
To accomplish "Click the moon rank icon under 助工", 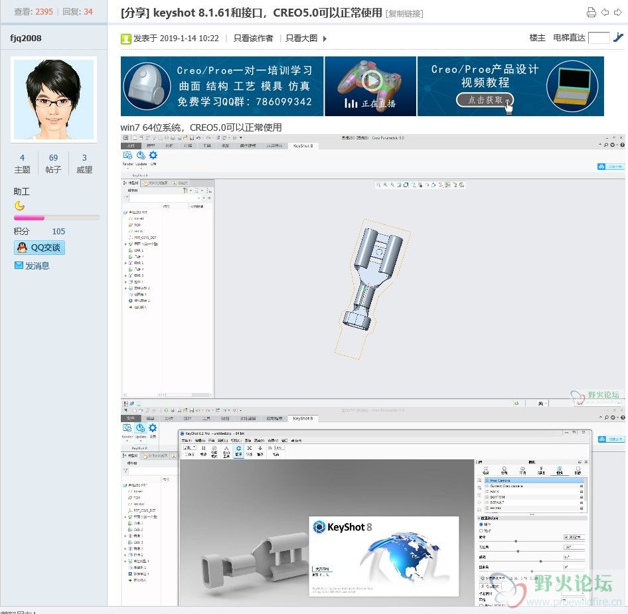I will [19, 206].
